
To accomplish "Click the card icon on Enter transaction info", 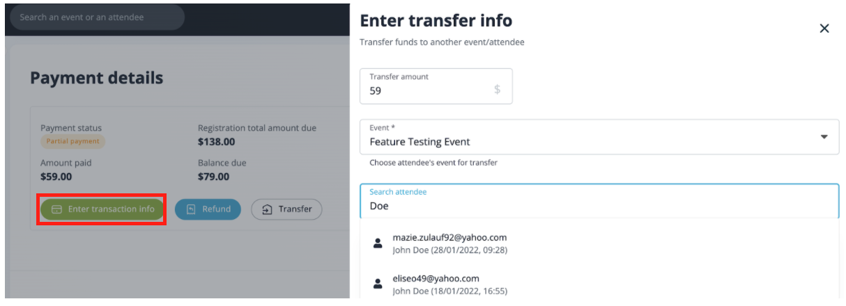I will point(58,209).
